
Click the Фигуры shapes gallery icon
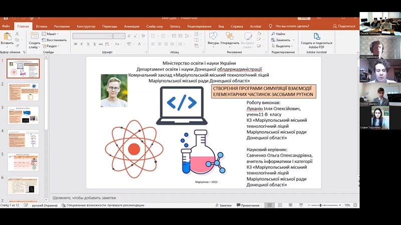click(213, 36)
